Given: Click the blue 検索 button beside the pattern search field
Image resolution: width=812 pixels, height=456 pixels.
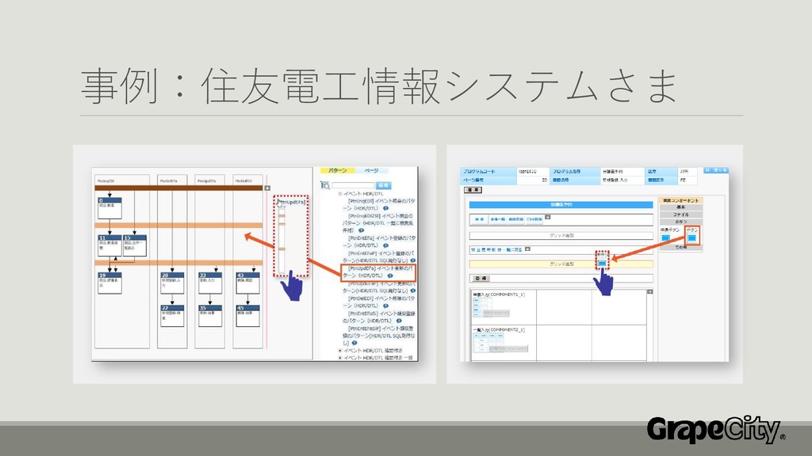Looking at the screenshot, I should (383, 185).
